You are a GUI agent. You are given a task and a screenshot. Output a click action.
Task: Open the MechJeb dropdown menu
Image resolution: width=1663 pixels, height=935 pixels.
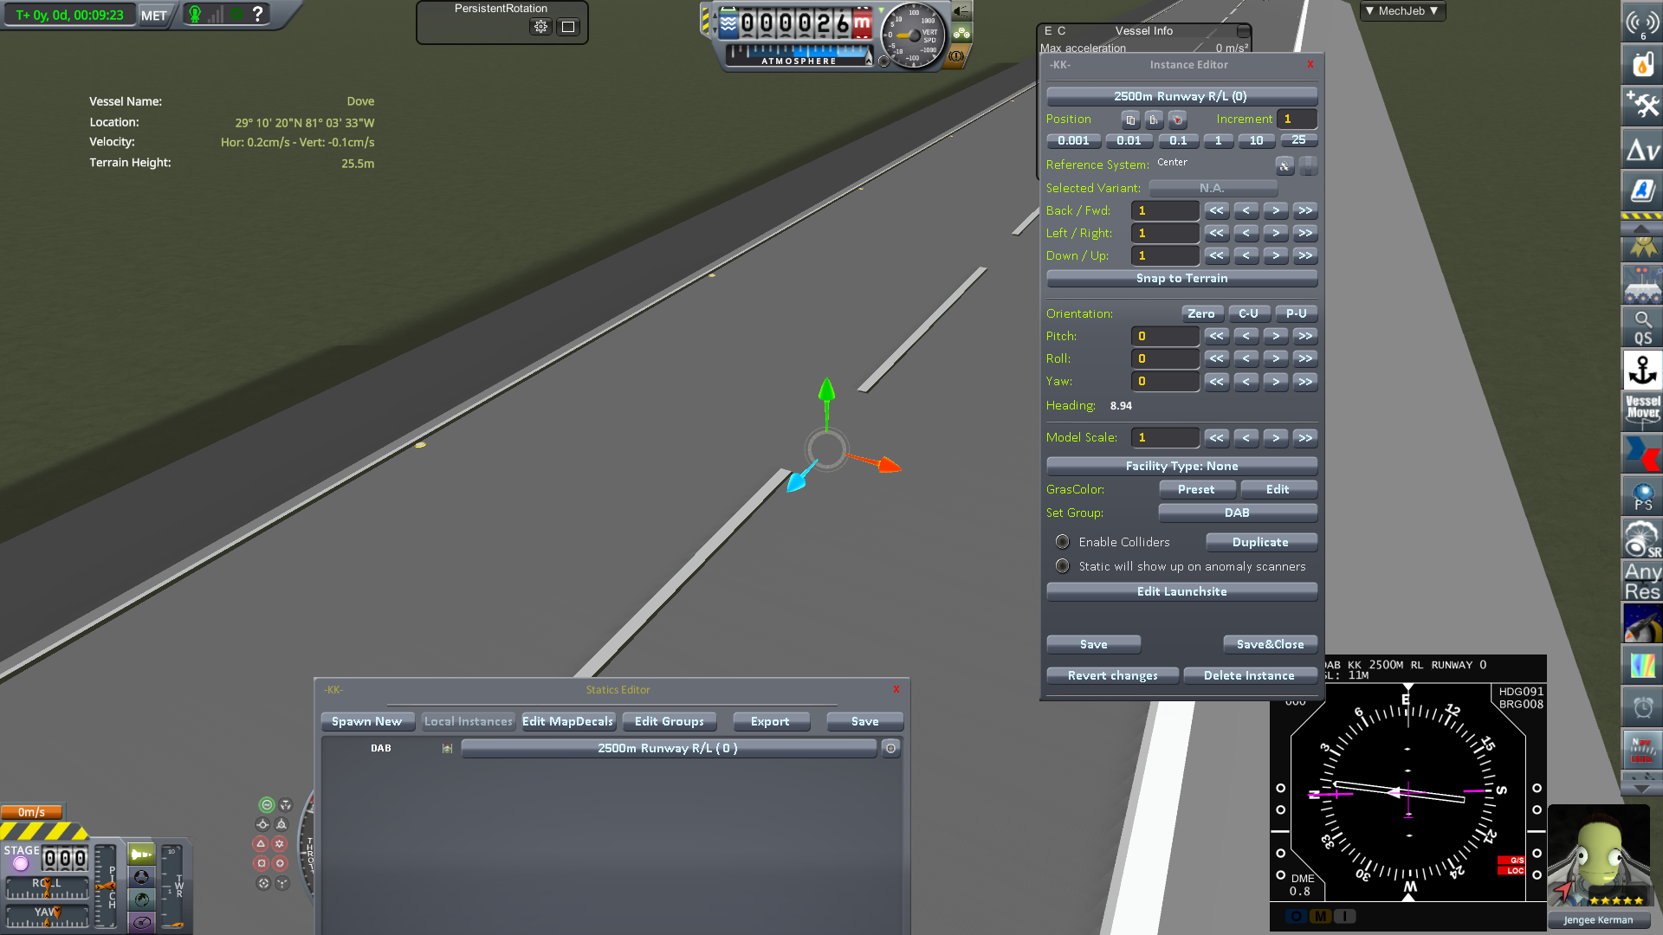(x=1401, y=11)
